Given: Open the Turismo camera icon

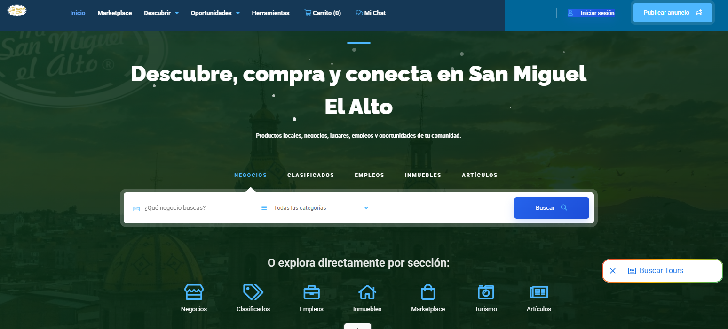Looking at the screenshot, I should pyautogui.click(x=486, y=292).
